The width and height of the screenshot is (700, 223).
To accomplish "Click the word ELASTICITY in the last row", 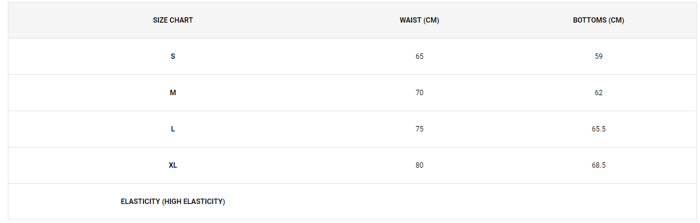I will [x=140, y=202].
